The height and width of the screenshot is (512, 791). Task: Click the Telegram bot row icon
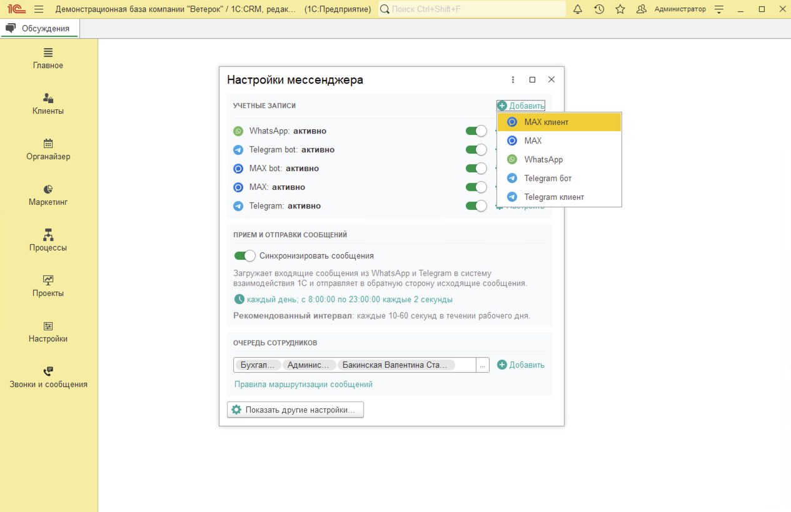click(238, 150)
